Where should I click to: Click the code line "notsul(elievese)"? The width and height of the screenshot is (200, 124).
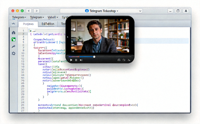pyautogui.click(x=54, y=72)
